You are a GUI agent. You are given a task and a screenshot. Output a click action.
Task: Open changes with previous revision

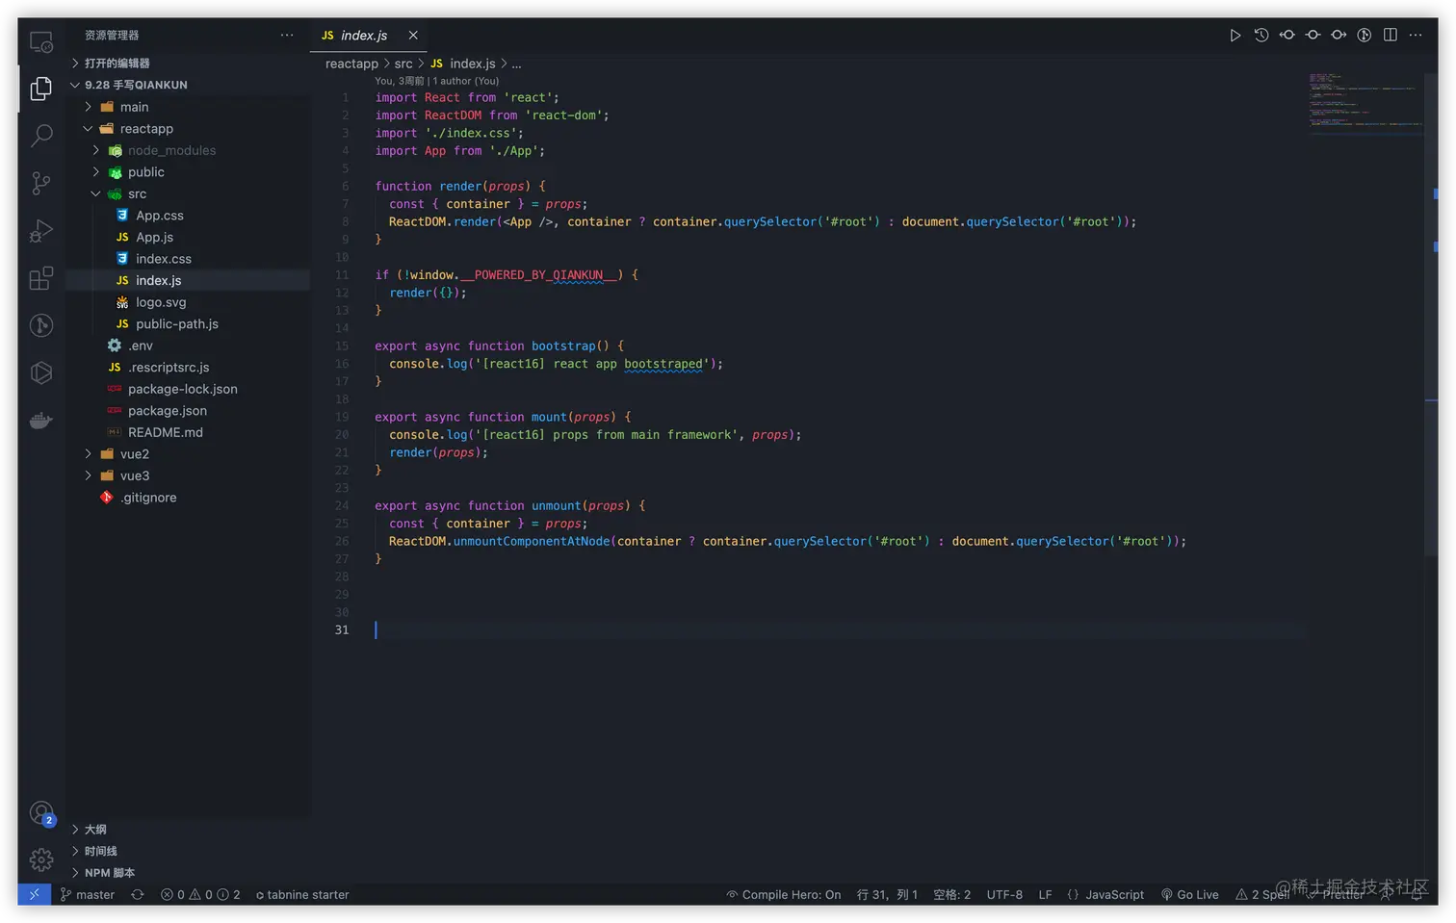click(1287, 36)
